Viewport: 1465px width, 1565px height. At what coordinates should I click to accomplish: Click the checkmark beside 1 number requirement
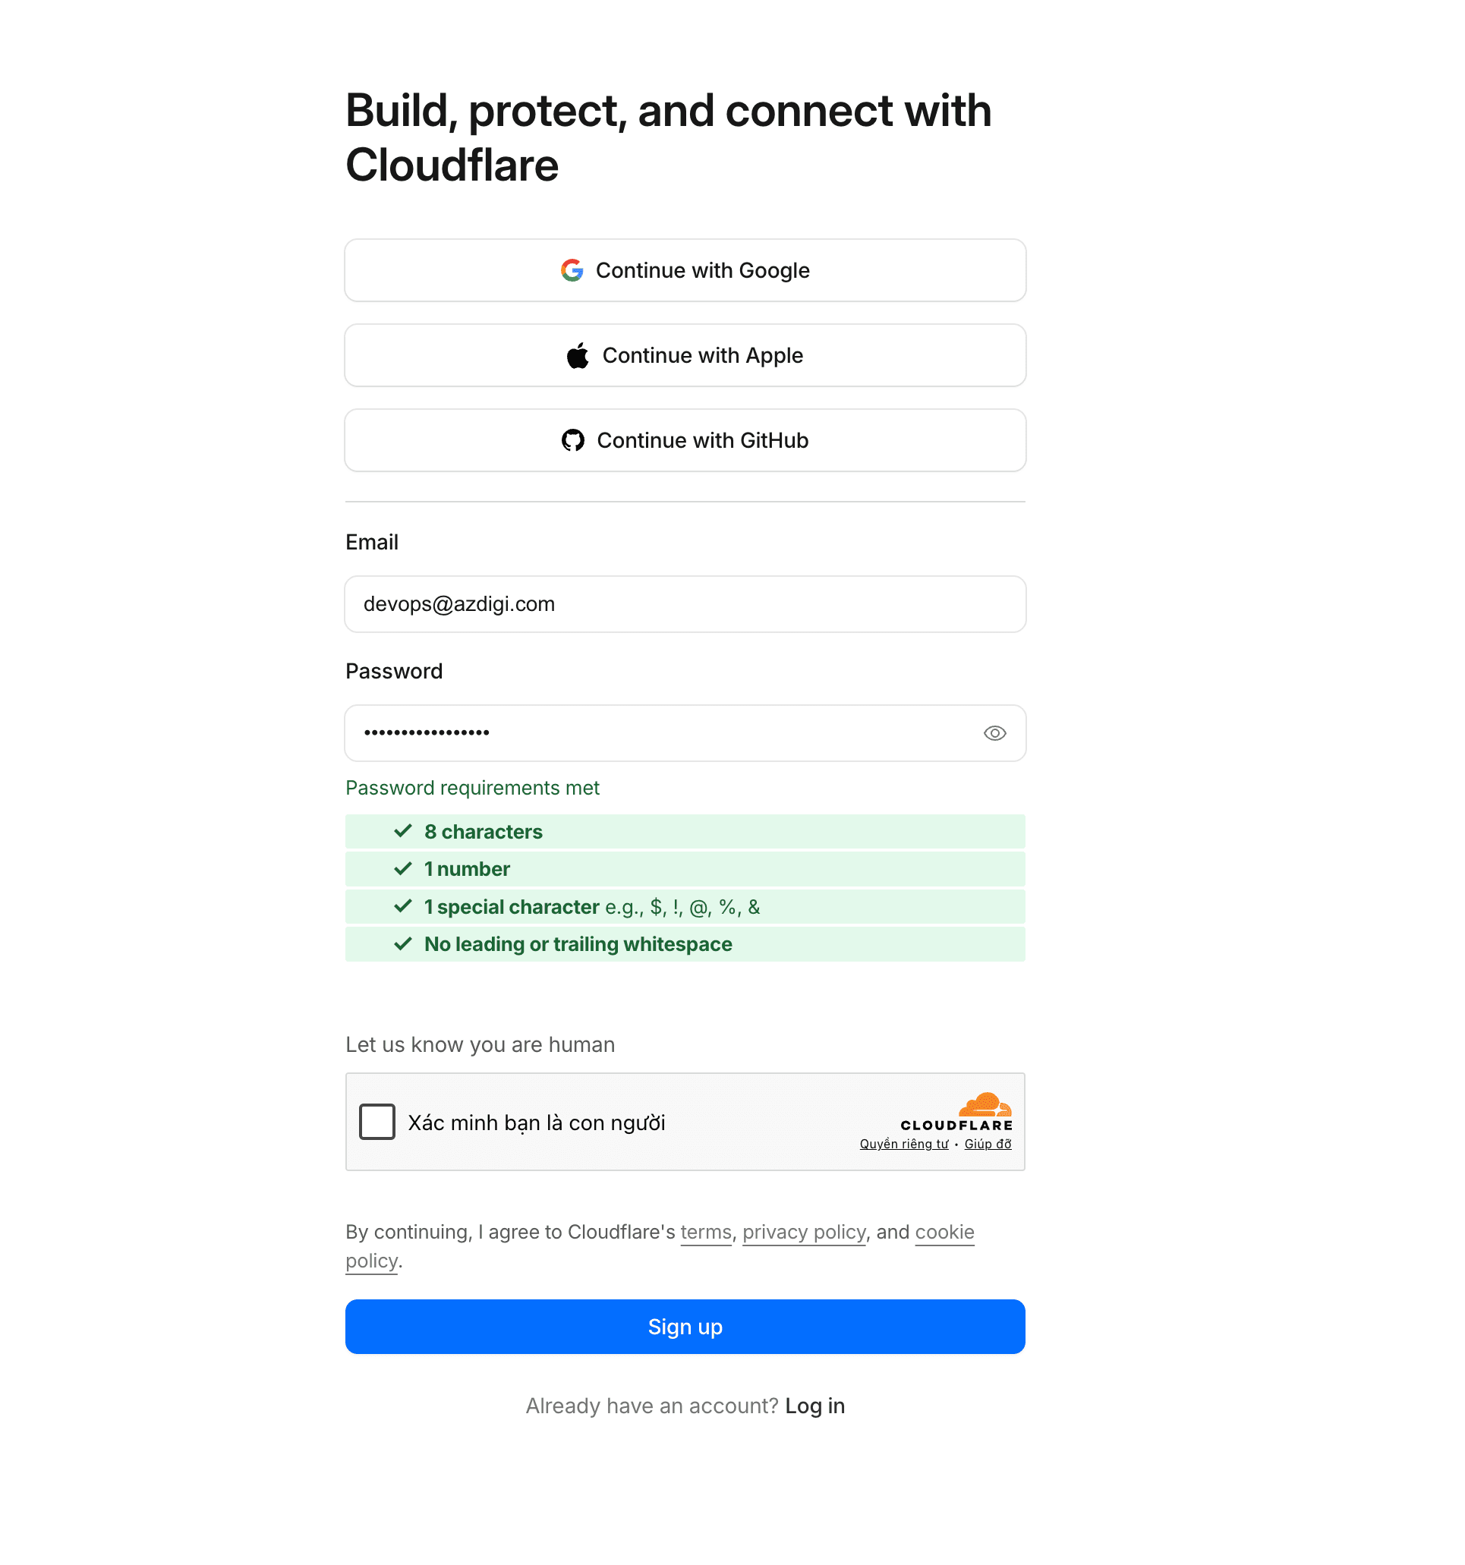[x=402, y=869]
